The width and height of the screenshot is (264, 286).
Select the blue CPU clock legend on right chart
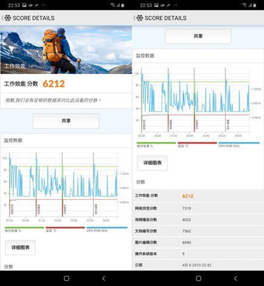[x=239, y=144]
